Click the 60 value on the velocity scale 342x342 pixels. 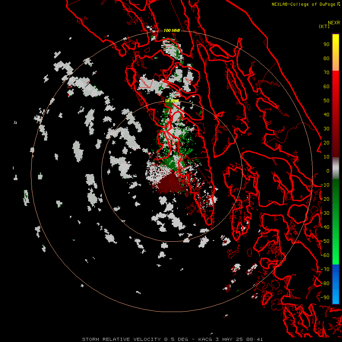(x=326, y=86)
